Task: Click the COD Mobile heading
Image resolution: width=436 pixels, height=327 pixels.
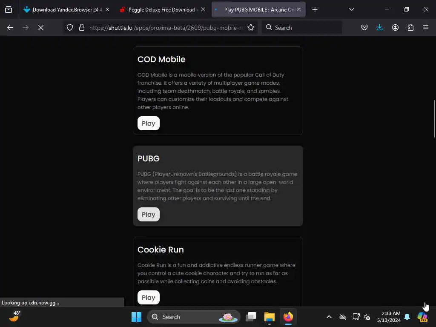Action: (161, 59)
